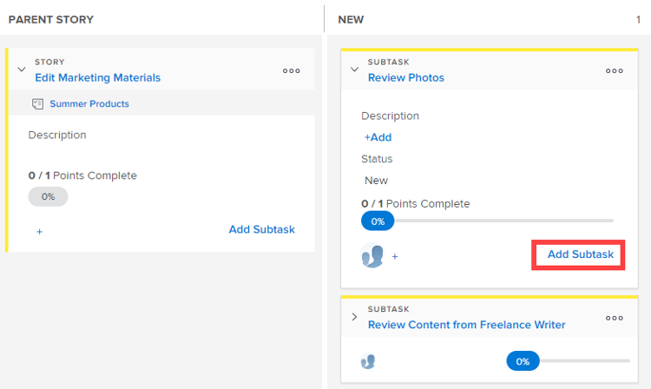This screenshot has height=389, width=651.
Task: Open the Review Photos subtask link
Action: (405, 77)
